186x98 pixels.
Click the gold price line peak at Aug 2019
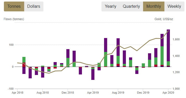pyautogui.click(x=118, y=45)
